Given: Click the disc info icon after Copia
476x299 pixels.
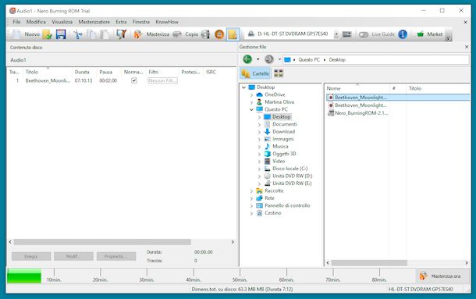Looking at the screenshot, I should (205, 34).
